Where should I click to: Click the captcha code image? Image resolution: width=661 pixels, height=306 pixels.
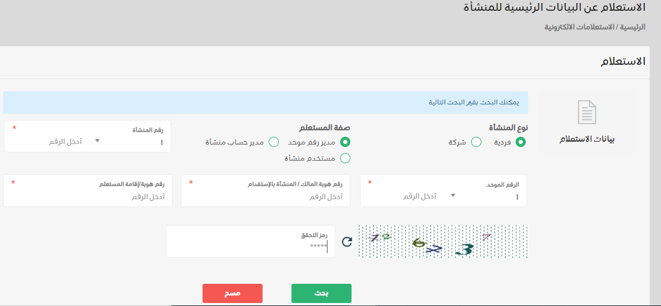tap(442, 242)
